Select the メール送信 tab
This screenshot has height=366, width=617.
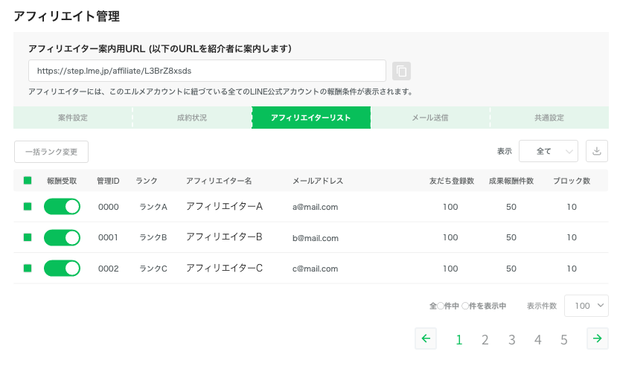pos(430,118)
